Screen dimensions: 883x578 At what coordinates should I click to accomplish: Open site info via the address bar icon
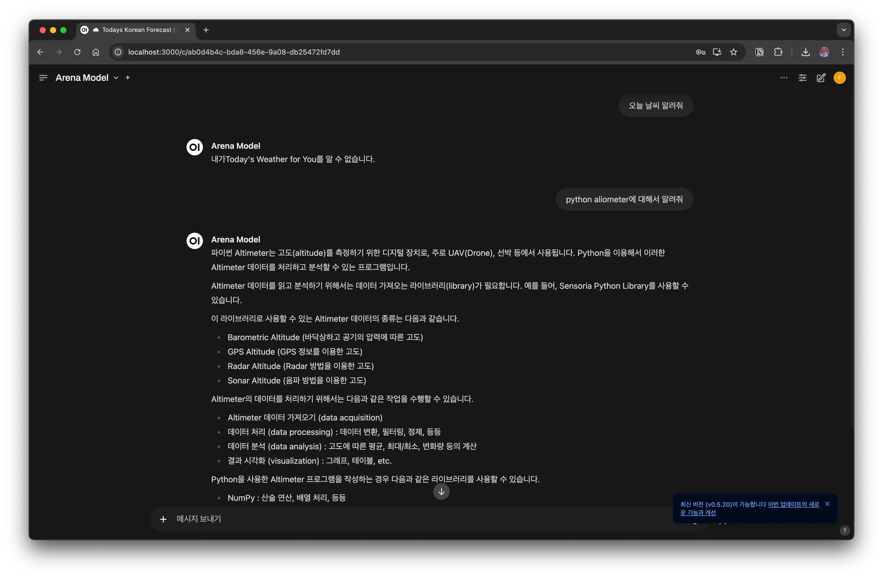(x=117, y=52)
